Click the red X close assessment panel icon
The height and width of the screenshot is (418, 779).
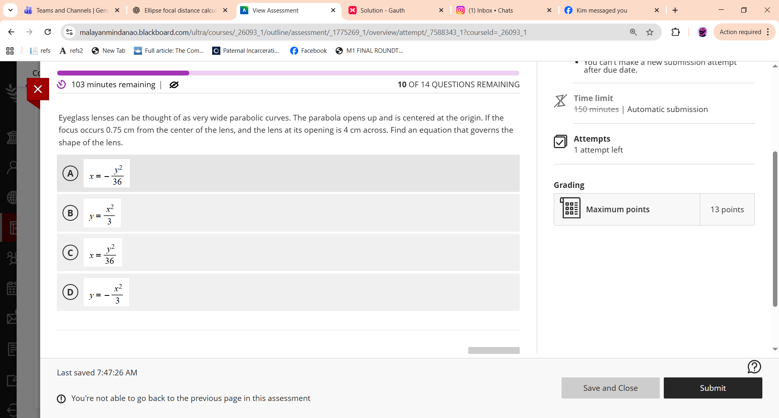click(38, 89)
